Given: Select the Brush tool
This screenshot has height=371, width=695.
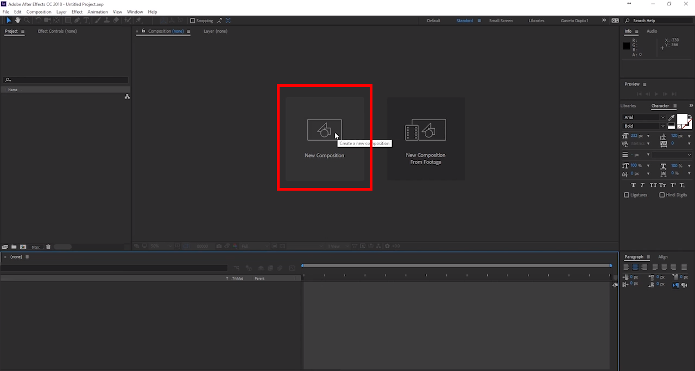Looking at the screenshot, I should coord(98,21).
